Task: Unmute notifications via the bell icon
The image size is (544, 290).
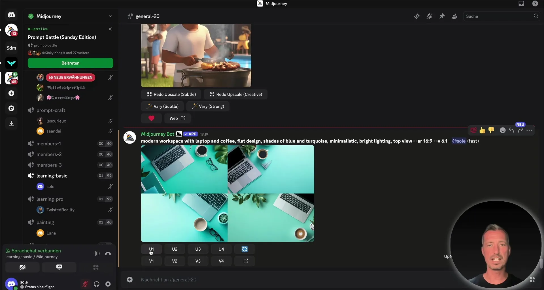Action: tap(430, 16)
